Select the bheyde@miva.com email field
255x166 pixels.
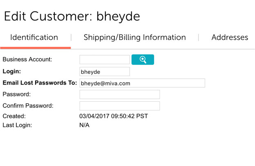(142, 83)
